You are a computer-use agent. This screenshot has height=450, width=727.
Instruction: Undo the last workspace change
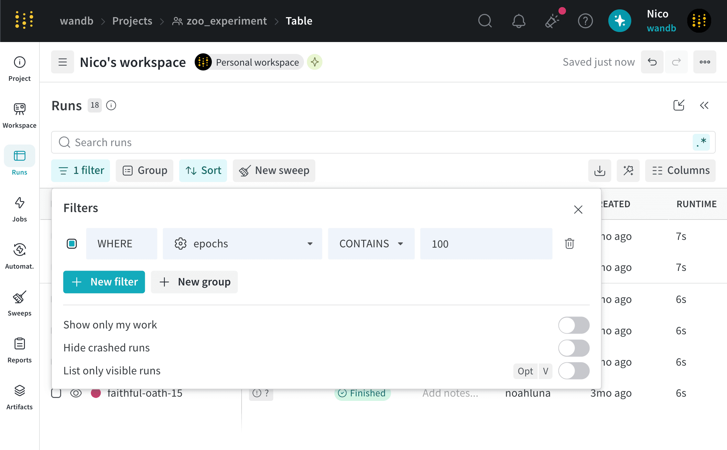652,62
